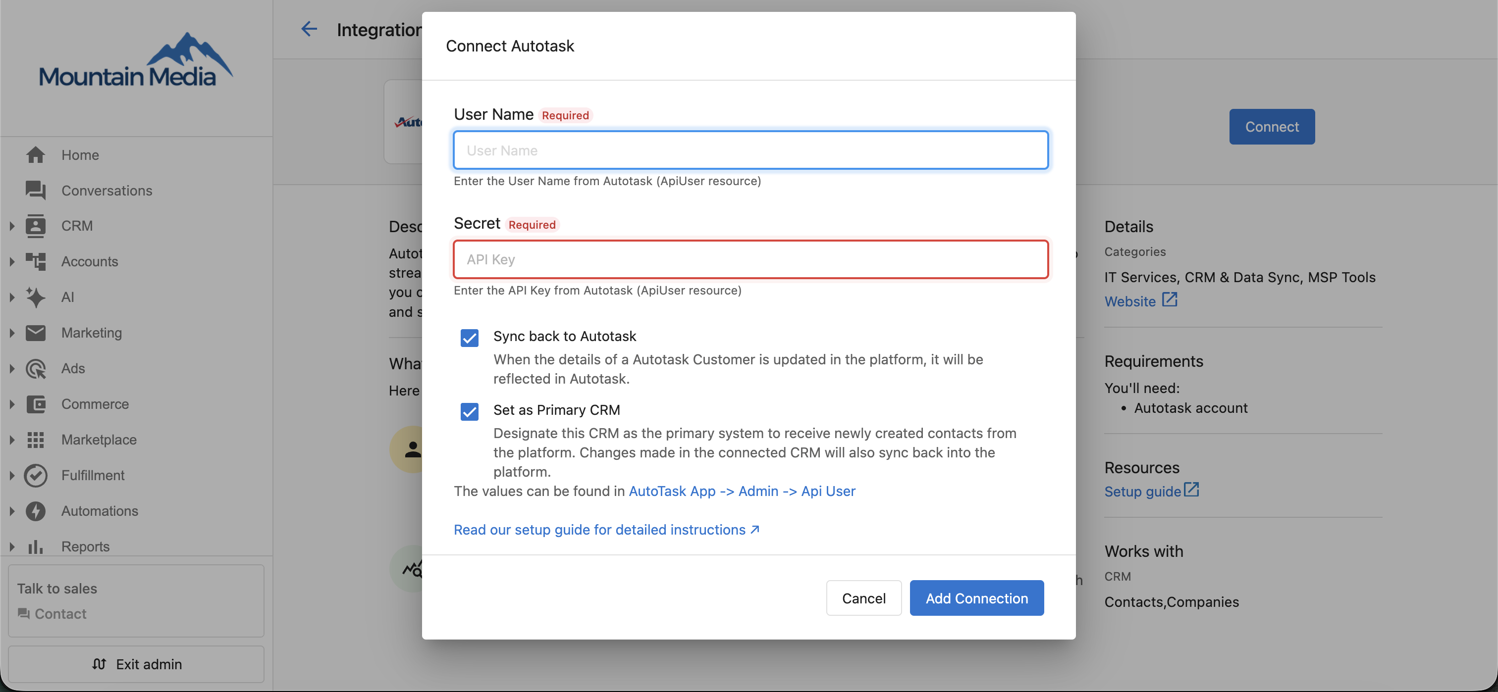Expand the Fulfillment sidebar section arrow
This screenshot has height=692, width=1498.
[11, 475]
